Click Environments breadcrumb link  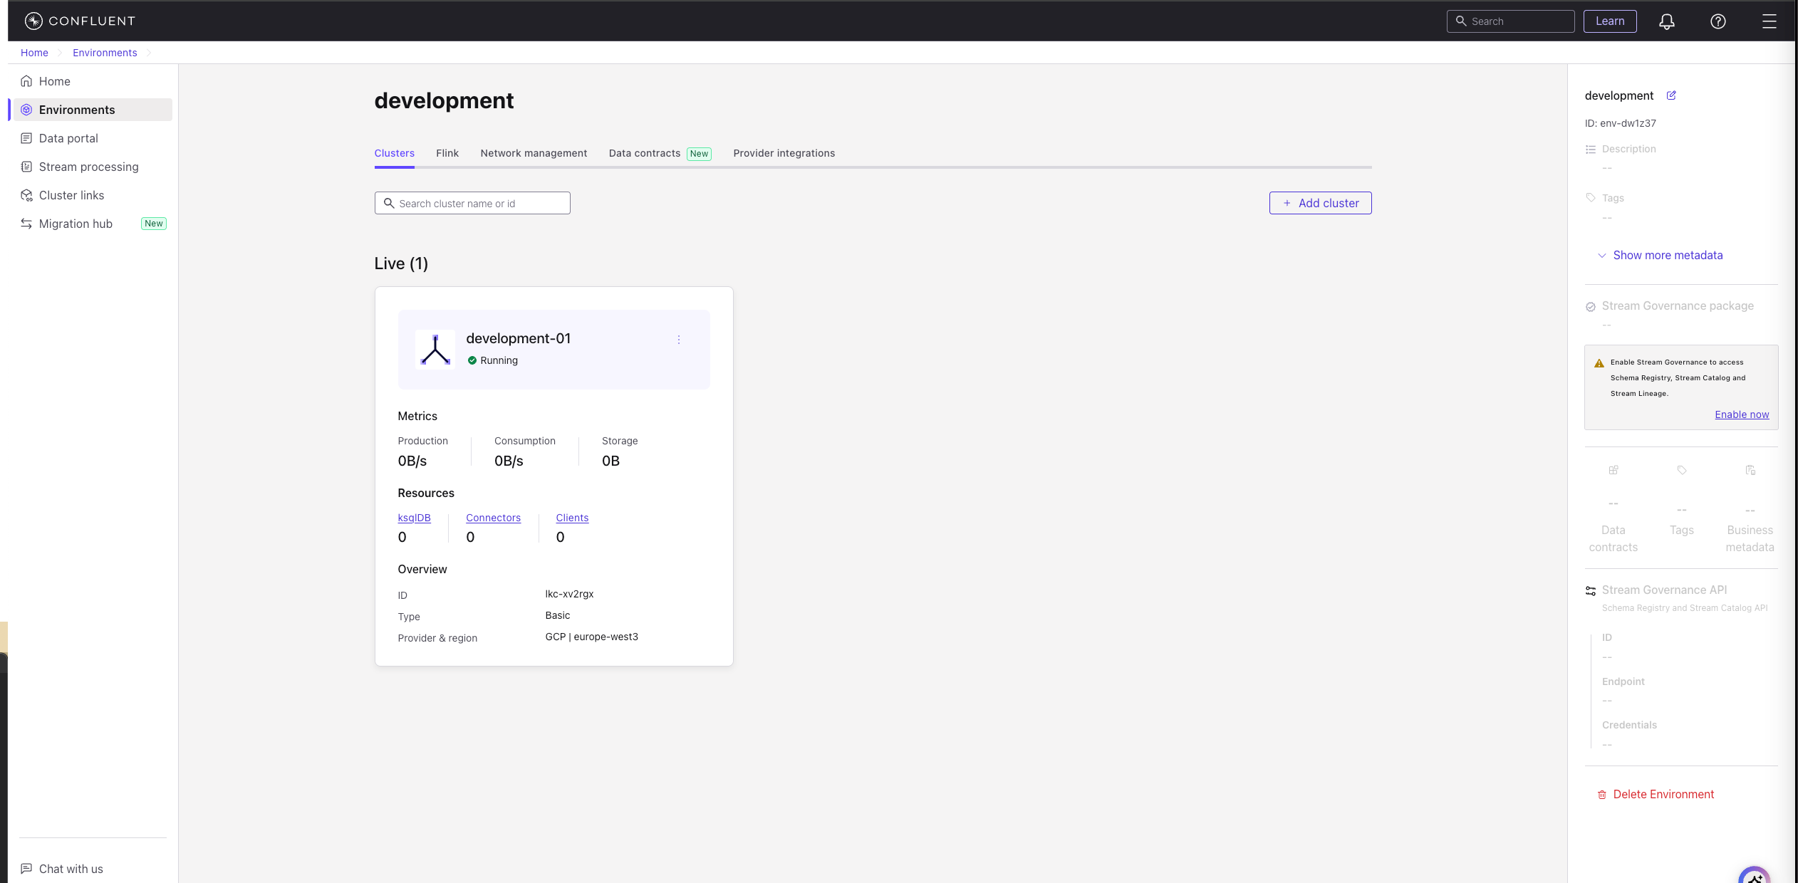click(x=105, y=53)
